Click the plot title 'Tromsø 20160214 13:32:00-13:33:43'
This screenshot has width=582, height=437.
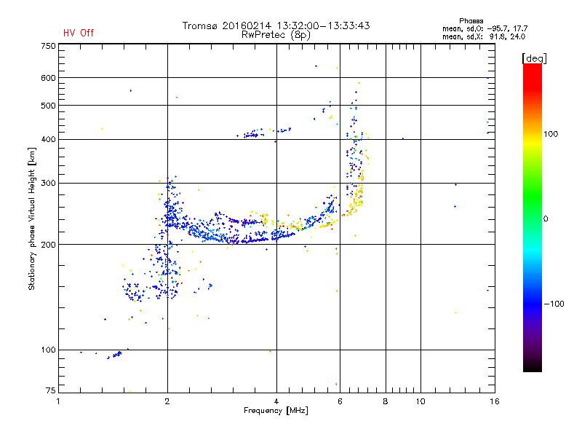click(x=276, y=25)
